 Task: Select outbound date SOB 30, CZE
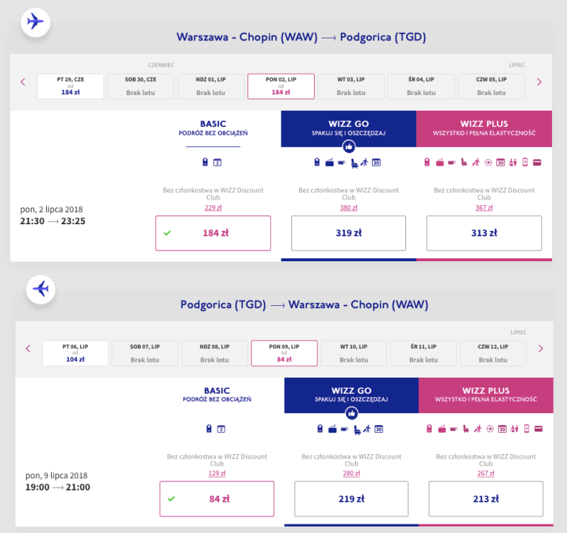[140, 86]
